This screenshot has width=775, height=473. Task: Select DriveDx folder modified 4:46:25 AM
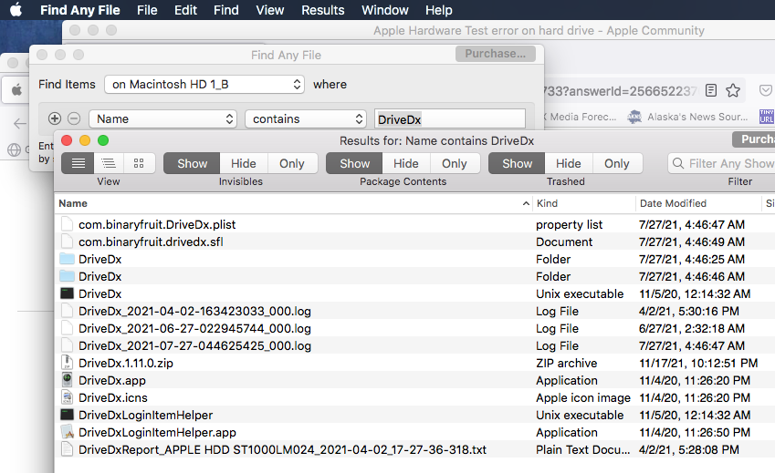click(x=67, y=259)
